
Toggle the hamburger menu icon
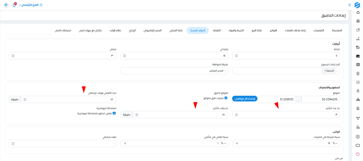click(x=350, y=5)
